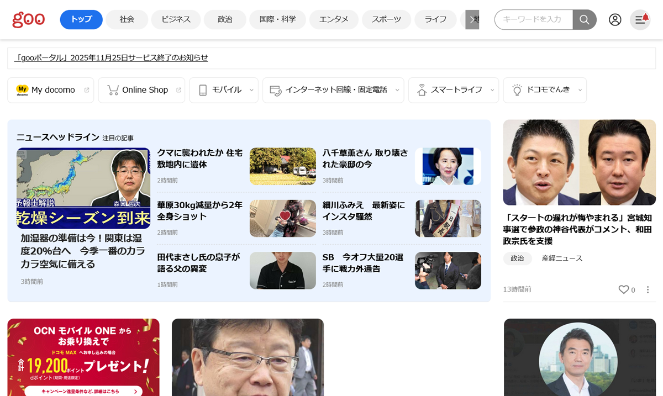
Task: Click the OCN モバイル ONE campaign banner
Action: (83, 357)
